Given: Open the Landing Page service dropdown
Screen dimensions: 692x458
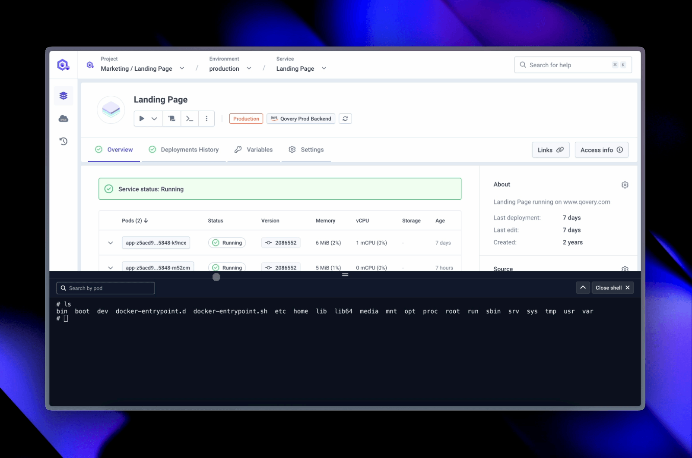Looking at the screenshot, I should point(302,69).
